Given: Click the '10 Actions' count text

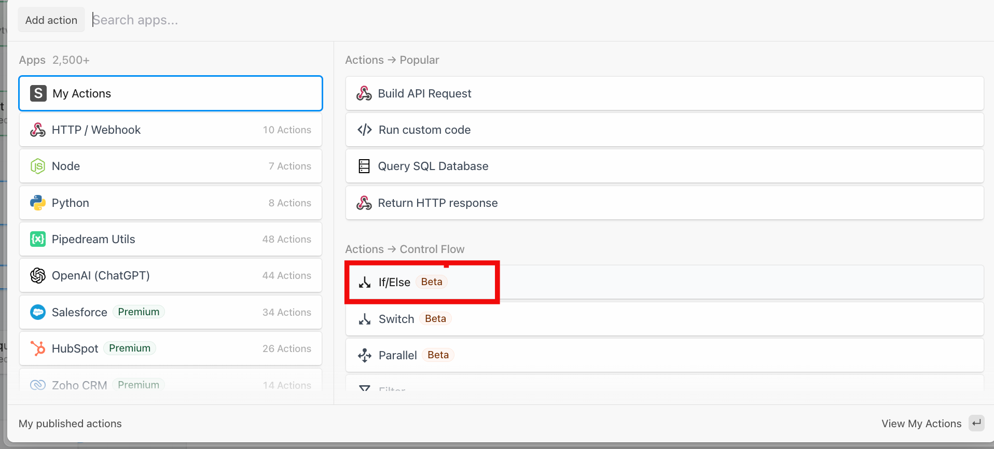Looking at the screenshot, I should click(287, 130).
